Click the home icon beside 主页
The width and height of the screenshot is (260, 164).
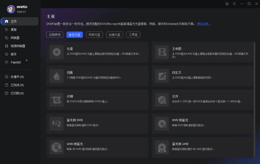pyautogui.click(x=7, y=21)
